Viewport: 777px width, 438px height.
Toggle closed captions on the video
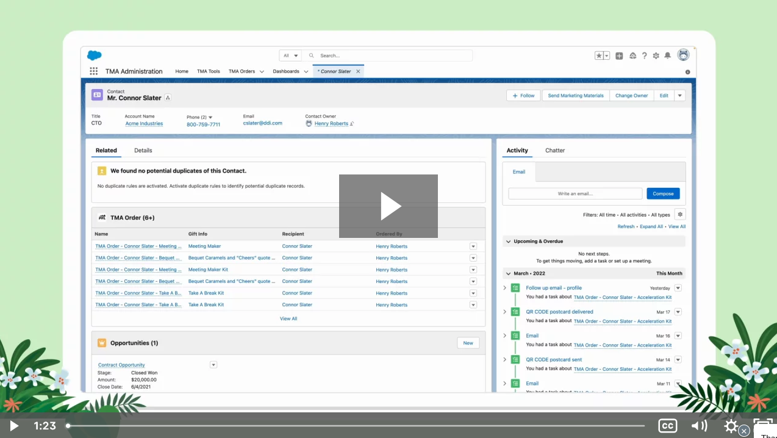[x=668, y=425]
